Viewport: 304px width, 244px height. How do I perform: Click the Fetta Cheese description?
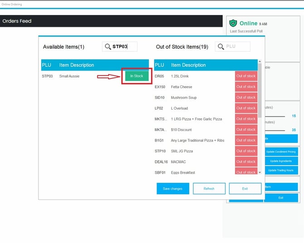[181, 87]
